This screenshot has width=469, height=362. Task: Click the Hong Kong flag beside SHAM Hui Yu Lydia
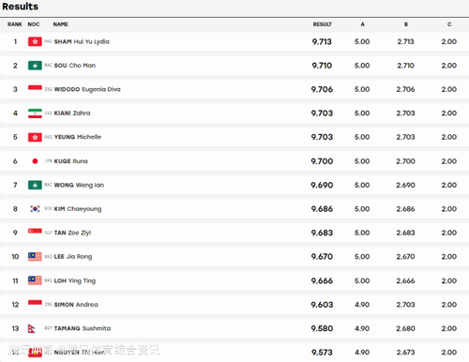point(35,41)
